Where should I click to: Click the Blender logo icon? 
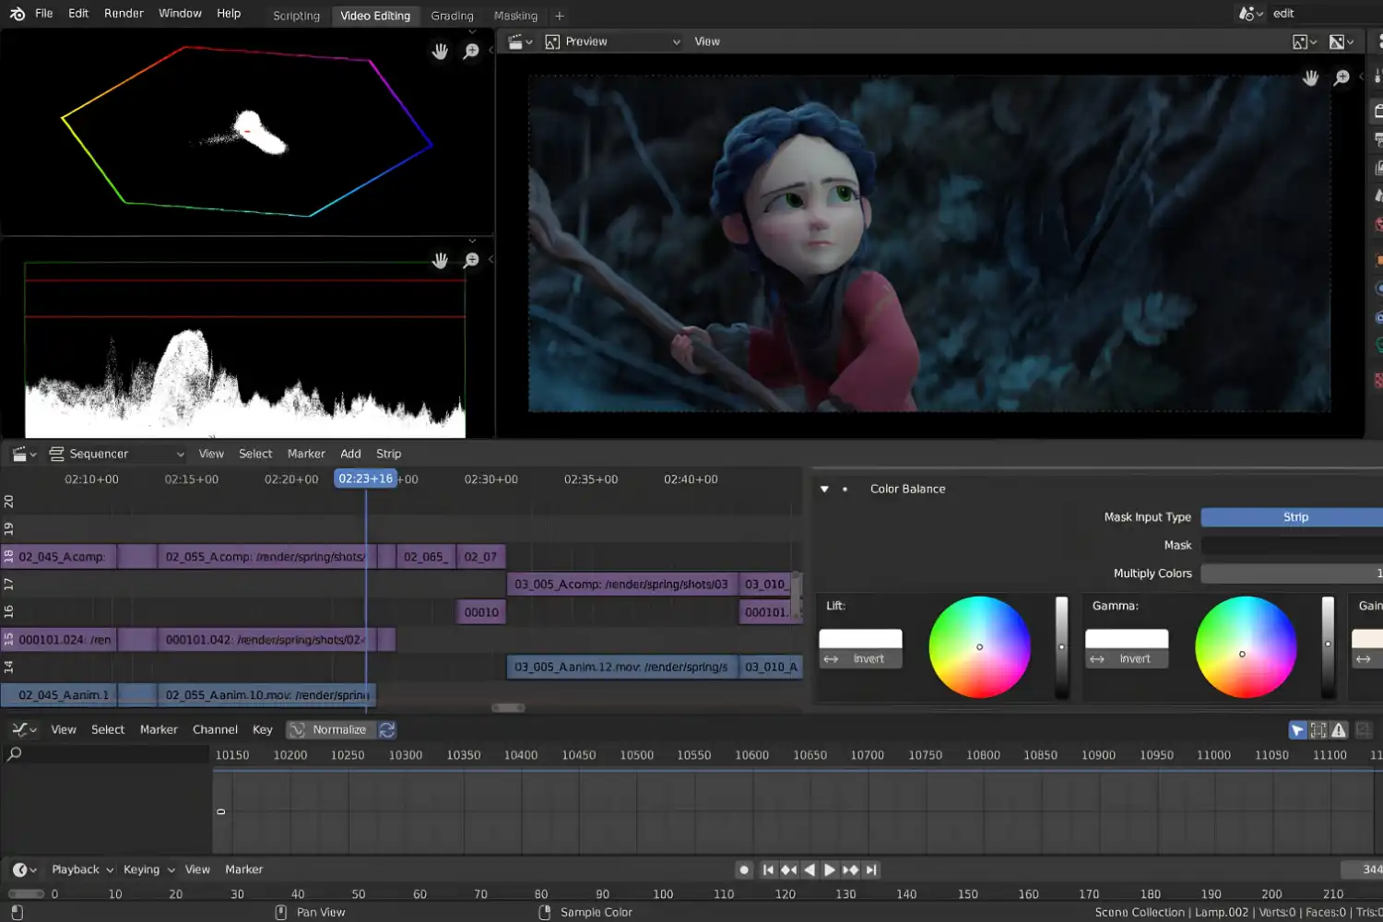pyautogui.click(x=18, y=14)
